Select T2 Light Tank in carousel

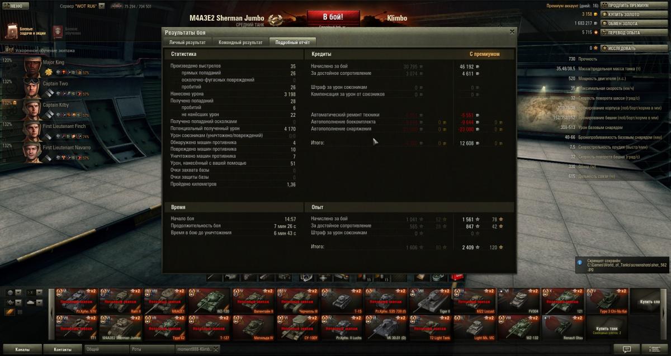tap(431, 328)
